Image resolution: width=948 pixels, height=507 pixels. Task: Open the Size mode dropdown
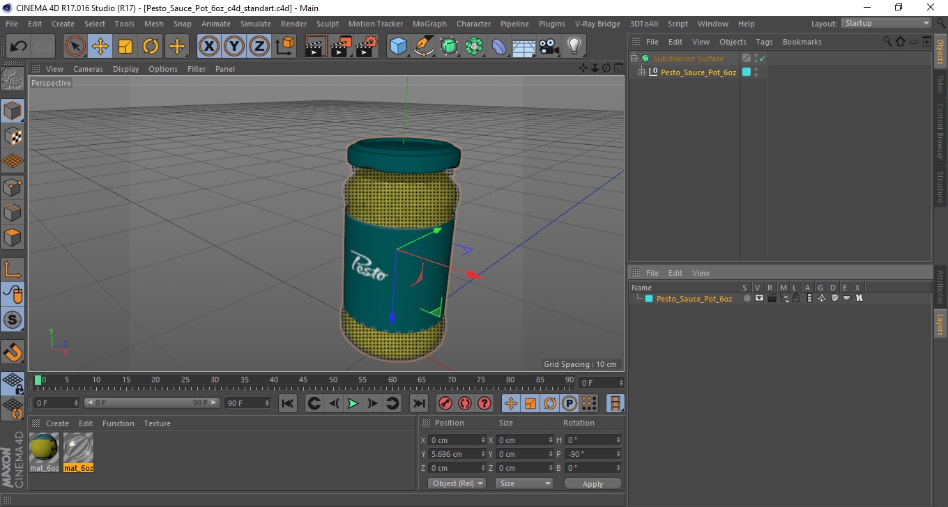click(x=524, y=483)
